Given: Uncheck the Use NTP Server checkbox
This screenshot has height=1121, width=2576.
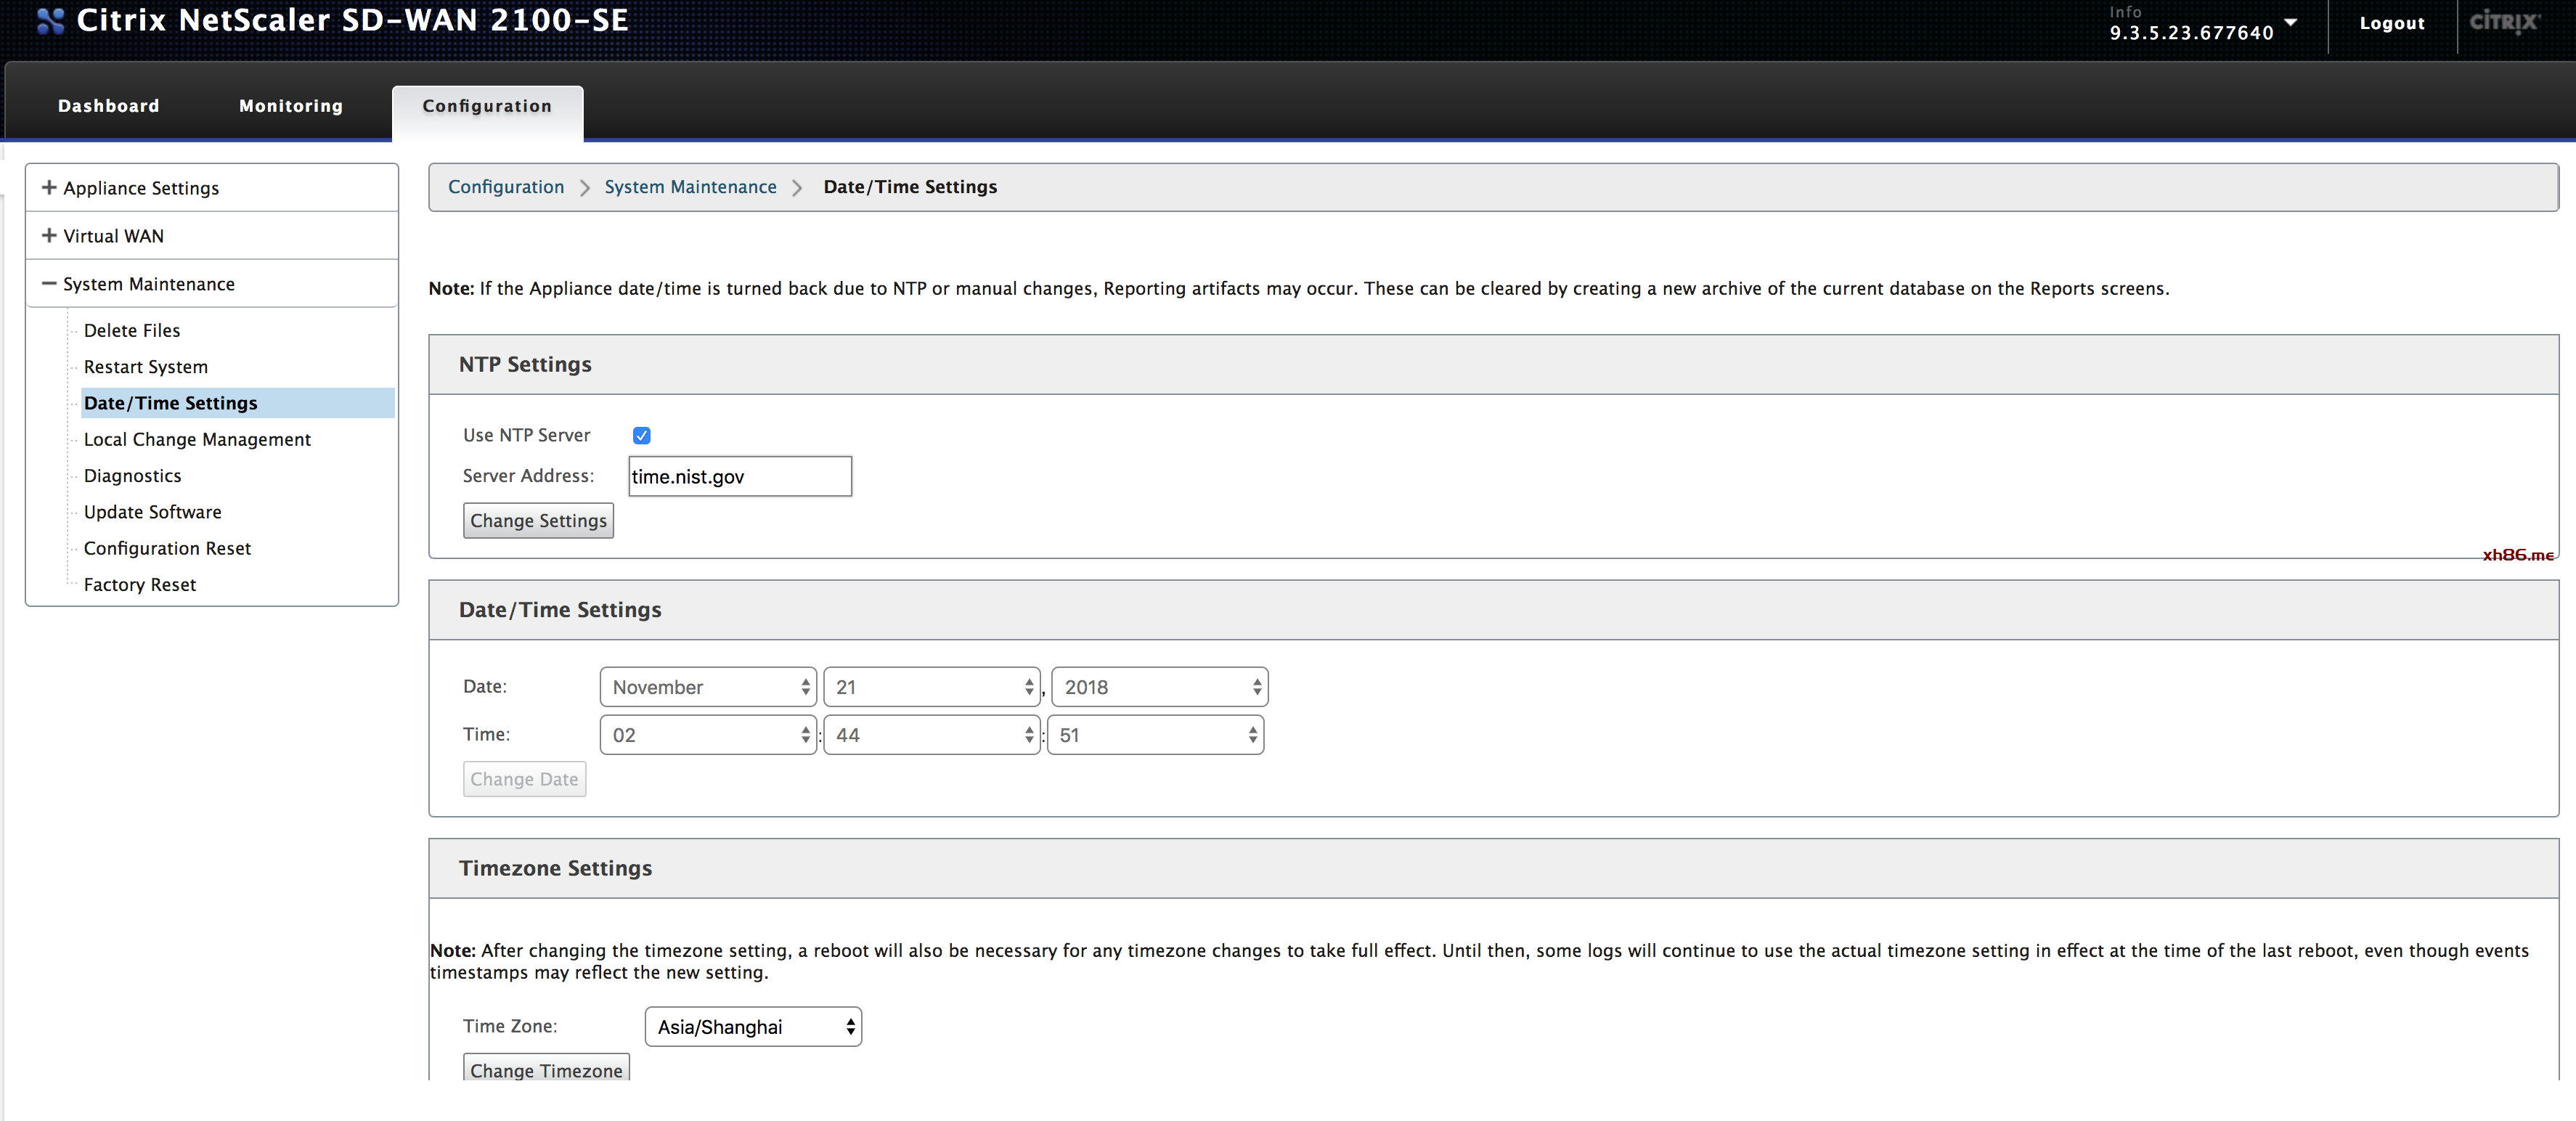Looking at the screenshot, I should [x=642, y=435].
